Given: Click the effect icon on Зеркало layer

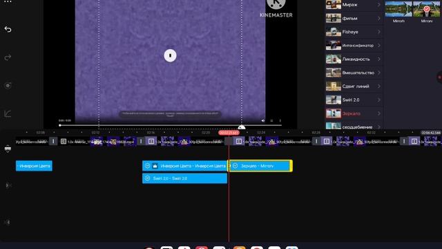Looking at the screenshot, I should [235, 166].
